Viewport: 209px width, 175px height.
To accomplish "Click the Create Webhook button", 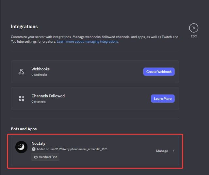I will pos(159,72).
